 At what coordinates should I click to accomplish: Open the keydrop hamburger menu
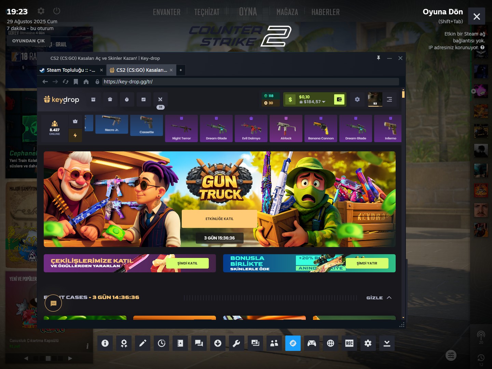389,99
